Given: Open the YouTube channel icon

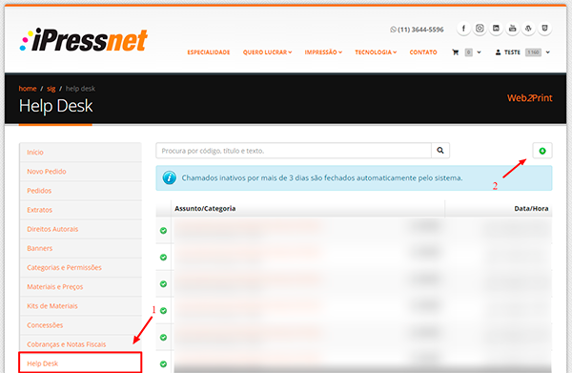Looking at the screenshot, I should [x=513, y=29].
